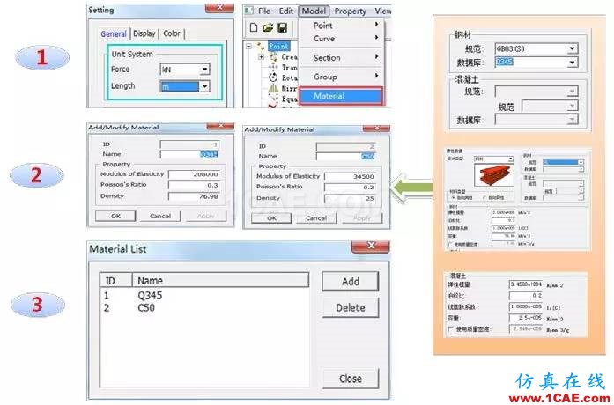The image size is (614, 405).
Task: Click Delete in Material List
Action: [x=351, y=307]
